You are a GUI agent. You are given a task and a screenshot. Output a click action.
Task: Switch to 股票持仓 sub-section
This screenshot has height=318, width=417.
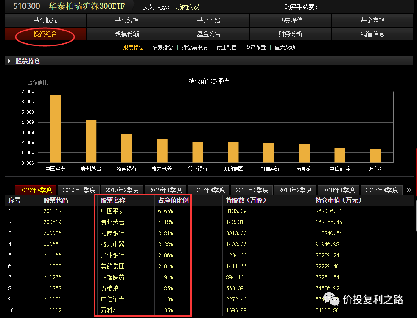(x=133, y=47)
